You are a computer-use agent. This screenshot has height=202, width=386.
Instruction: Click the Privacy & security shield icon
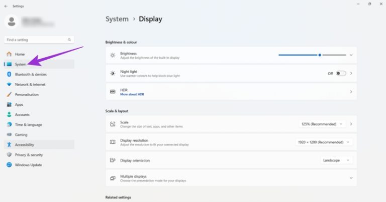[9, 155]
